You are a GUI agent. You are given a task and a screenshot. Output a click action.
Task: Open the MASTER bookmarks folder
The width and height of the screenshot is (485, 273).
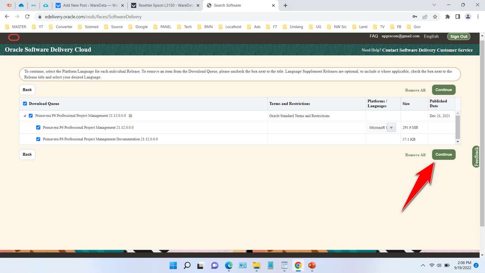tap(16, 26)
